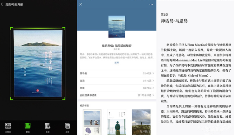Select the 二维码 QR code scan mode icon
Image resolution: width=234 pixels, height=135 pixels.
8,126
